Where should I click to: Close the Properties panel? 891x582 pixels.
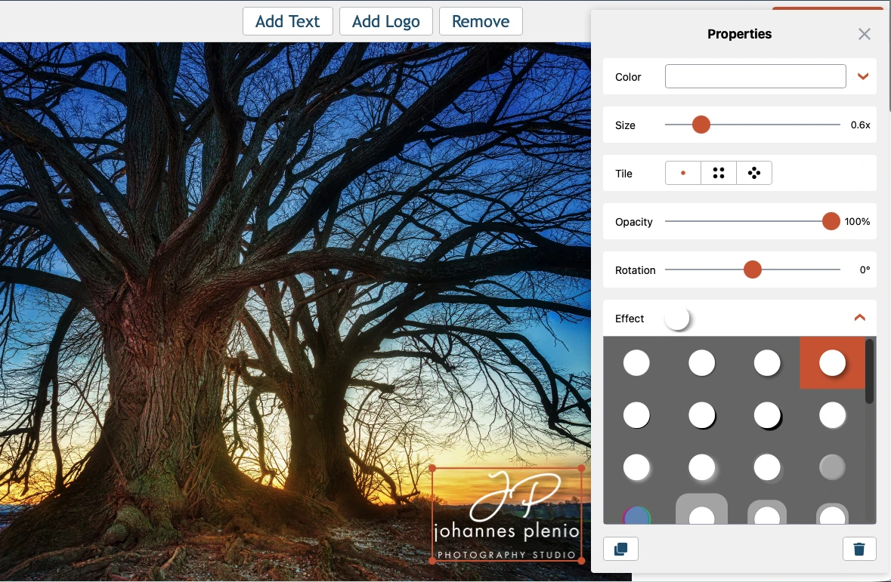pyautogui.click(x=864, y=33)
